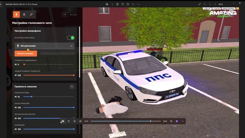Screen dimensions: 245x138
Task: Click speaker icon beside audio systems 15
Action: tap(16, 97)
